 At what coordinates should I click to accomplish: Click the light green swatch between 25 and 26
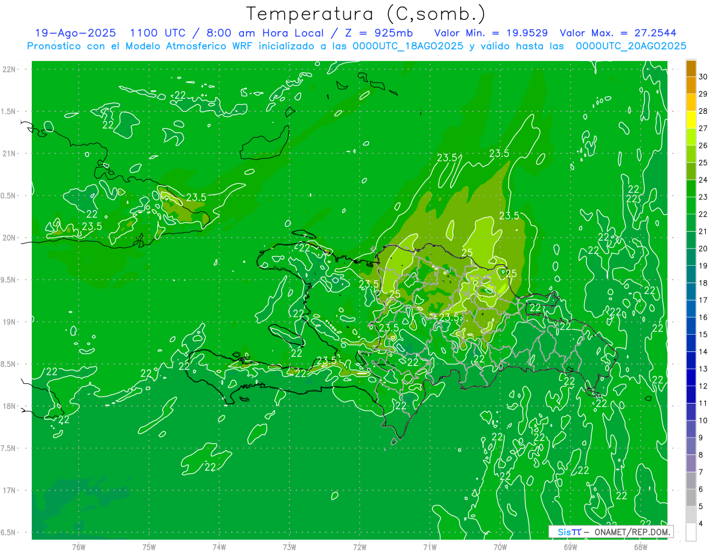691,154
